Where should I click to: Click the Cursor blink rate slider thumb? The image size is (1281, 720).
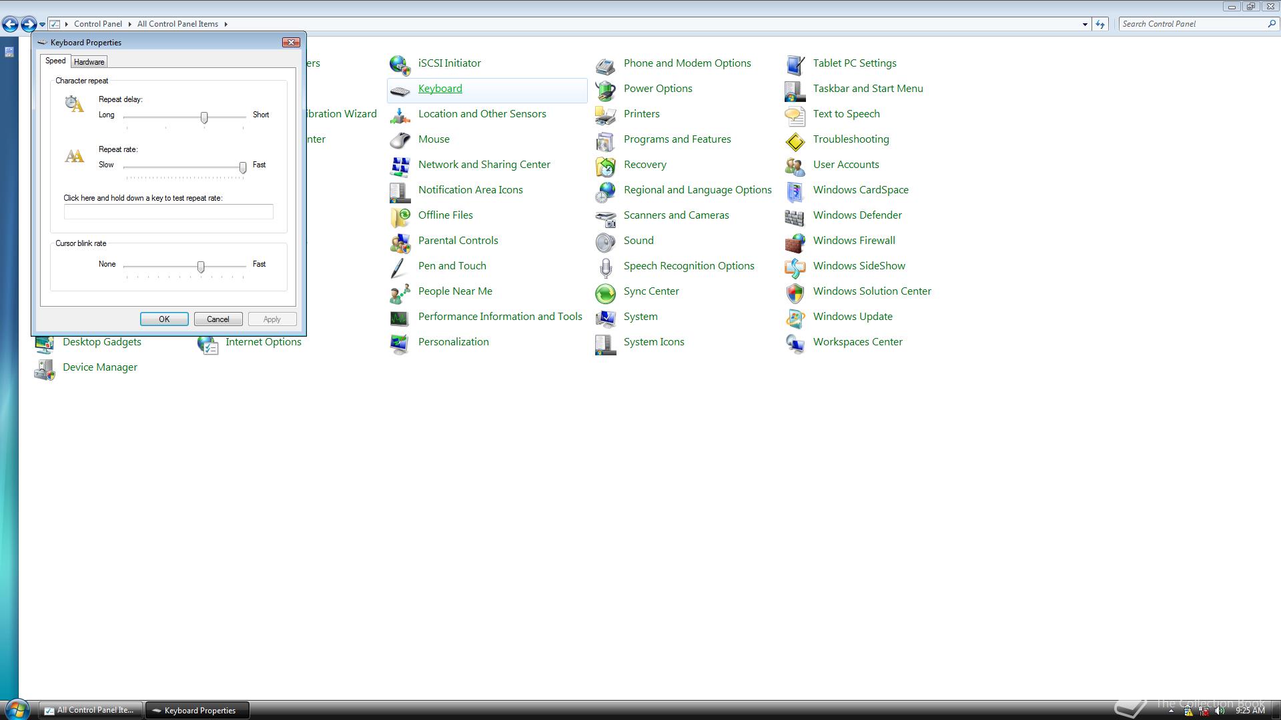pyautogui.click(x=201, y=267)
